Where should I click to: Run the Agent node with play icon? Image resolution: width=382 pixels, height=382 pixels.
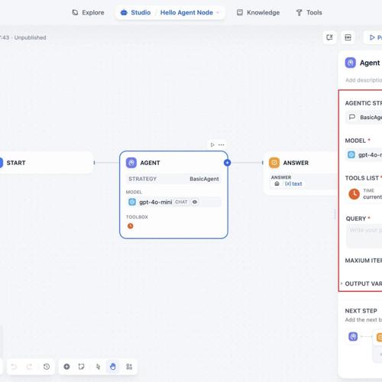coord(212,144)
